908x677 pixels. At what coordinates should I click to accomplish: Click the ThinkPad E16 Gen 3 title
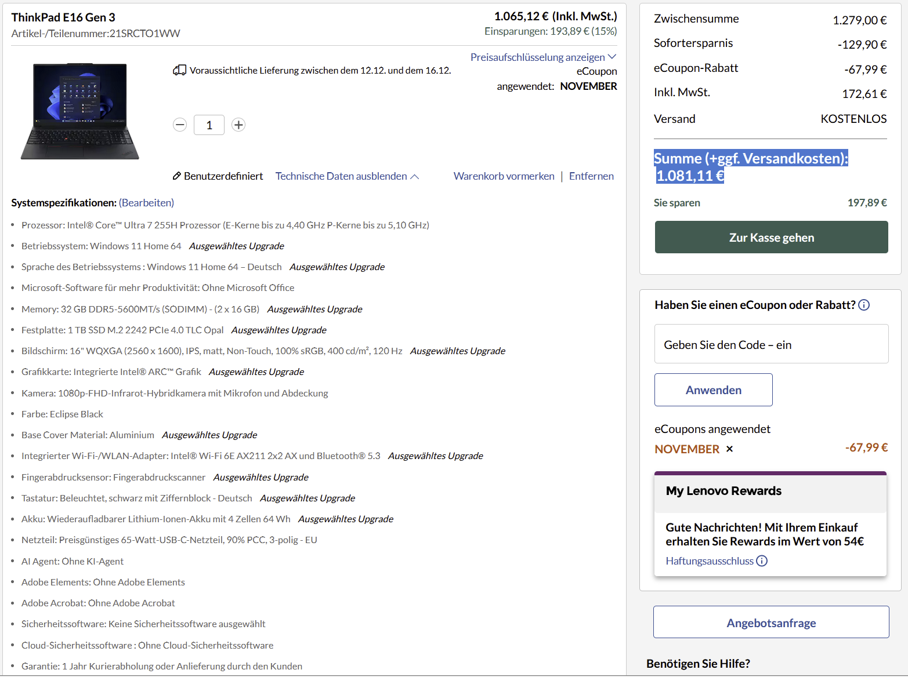(63, 17)
